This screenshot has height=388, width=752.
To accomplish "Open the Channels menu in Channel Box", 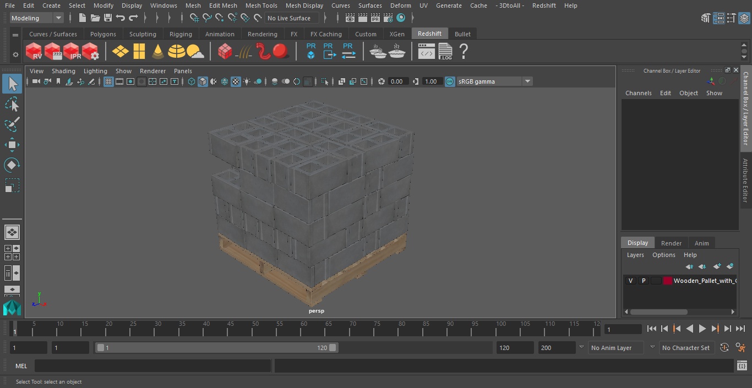I will tap(638, 93).
